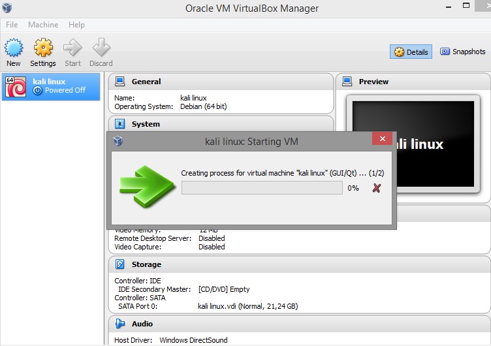The width and height of the screenshot is (491, 346).
Task: Open the File menu
Action: click(12, 25)
